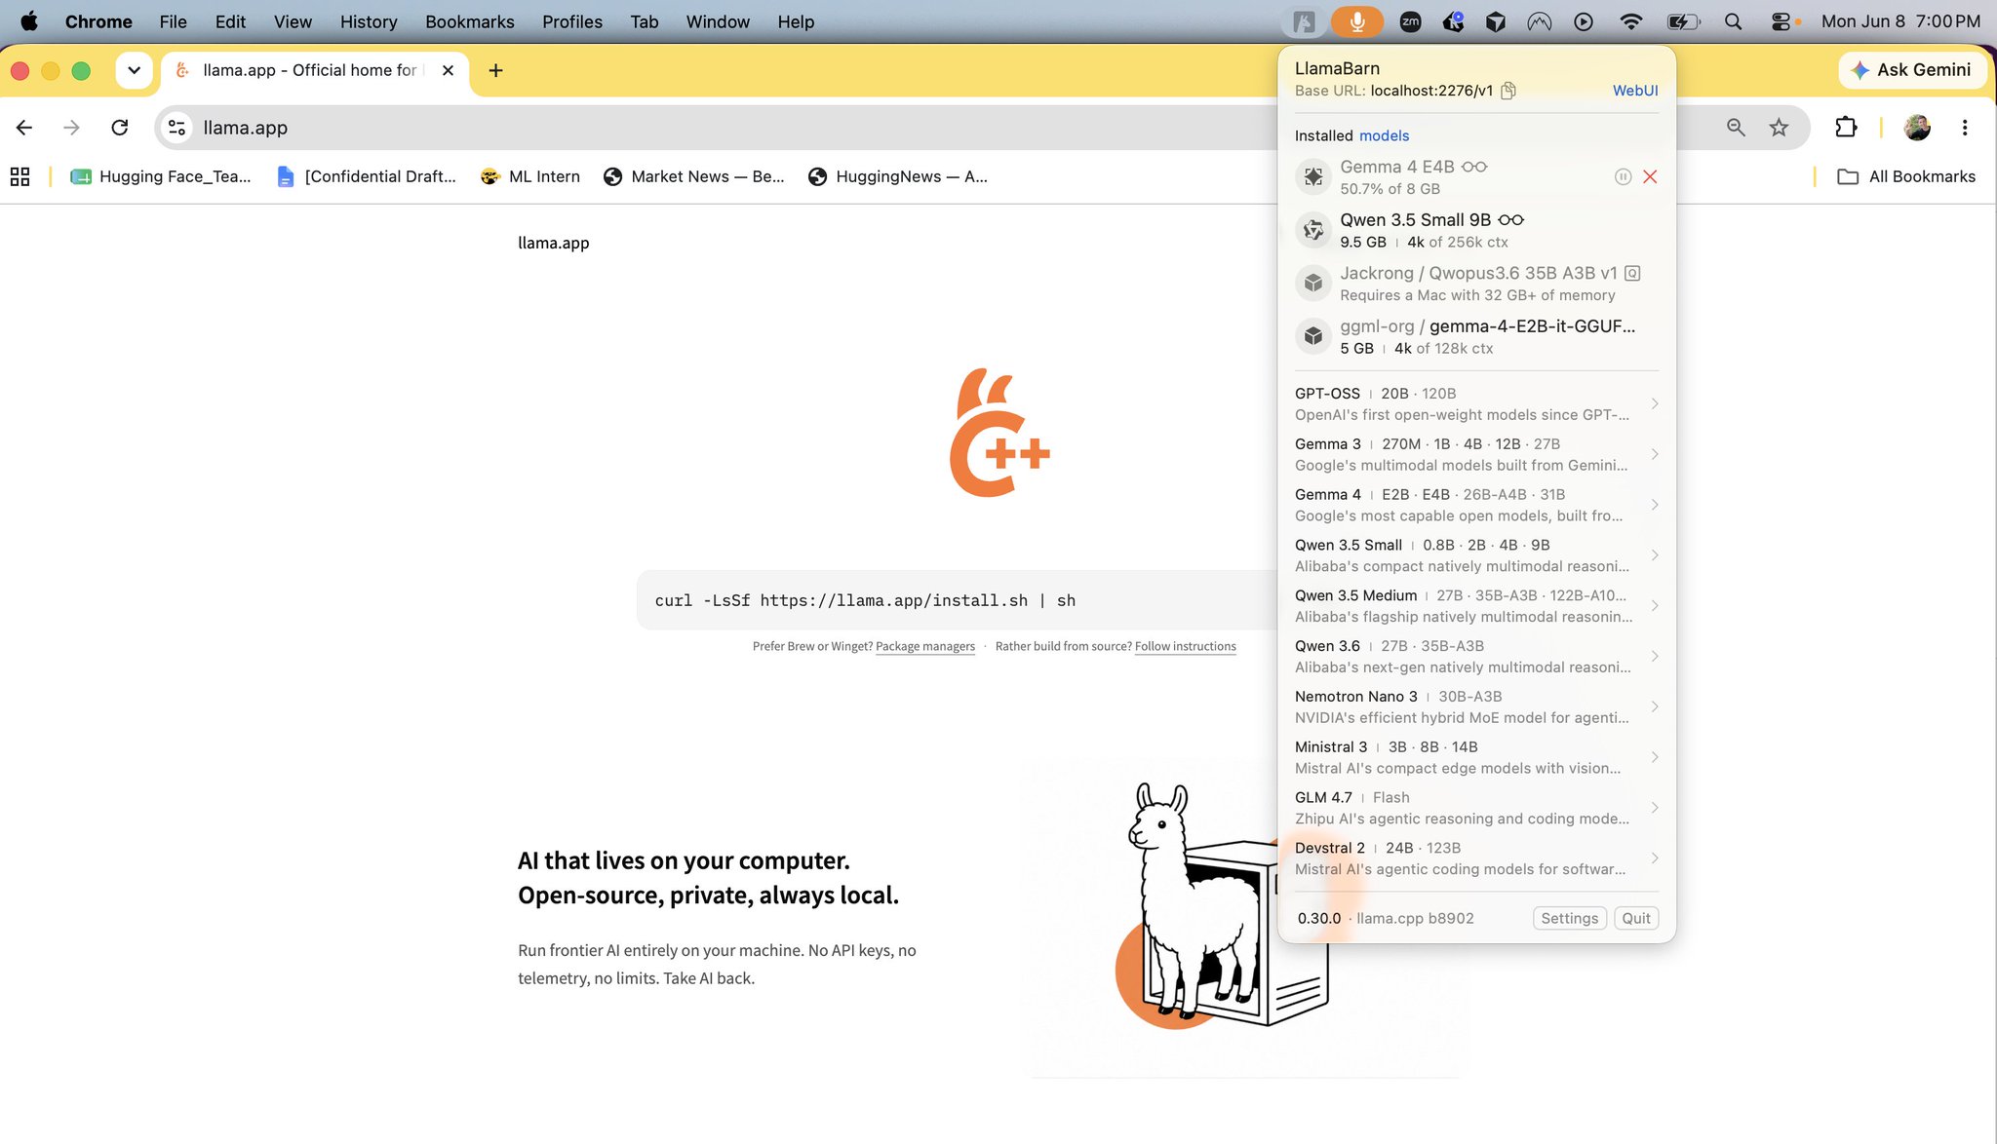Select the llama.app browser tab

(314, 70)
